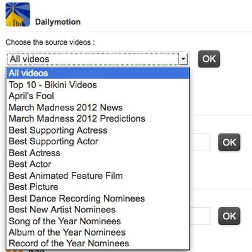Open the source videos dropdown arrow
Screen dimensions: 252x252
[x=183, y=59]
